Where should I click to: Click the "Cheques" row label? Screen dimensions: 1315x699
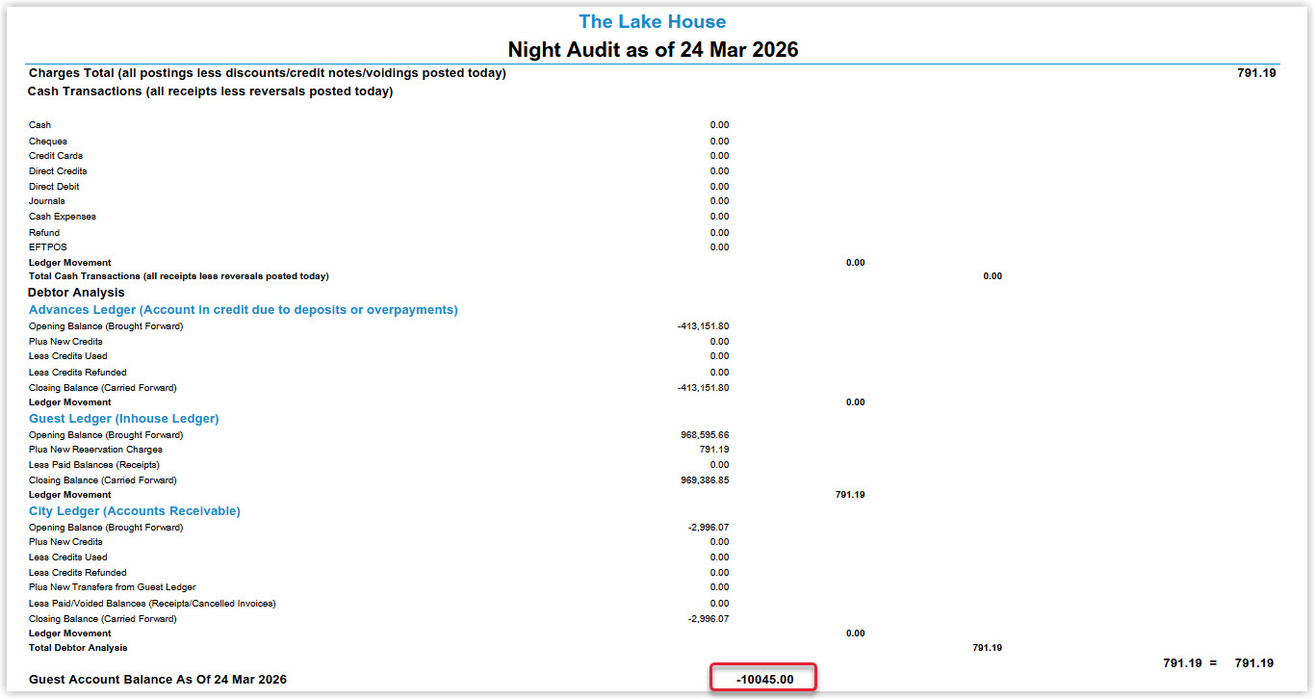[x=48, y=141]
